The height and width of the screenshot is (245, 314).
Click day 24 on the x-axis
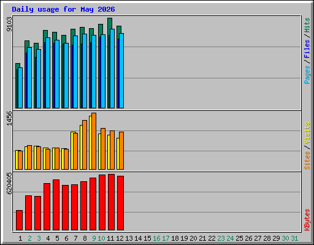tap(230, 238)
